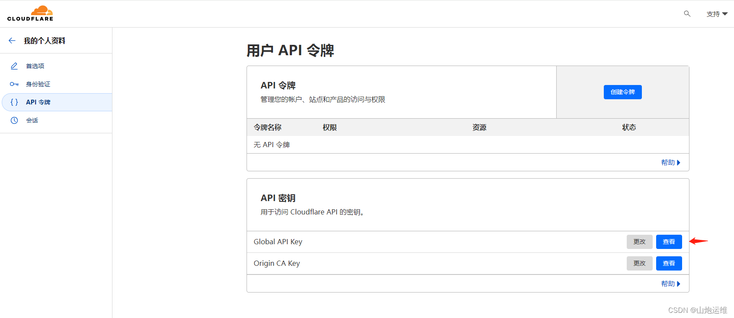This screenshot has height=318, width=734.
Task: Click the API 令牌 card heading
Action: [x=278, y=85]
